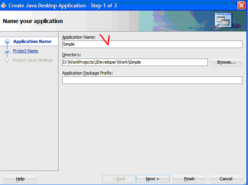This screenshot has height=185, width=248.
Task: Go to the next wizard step
Action: [153, 179]
